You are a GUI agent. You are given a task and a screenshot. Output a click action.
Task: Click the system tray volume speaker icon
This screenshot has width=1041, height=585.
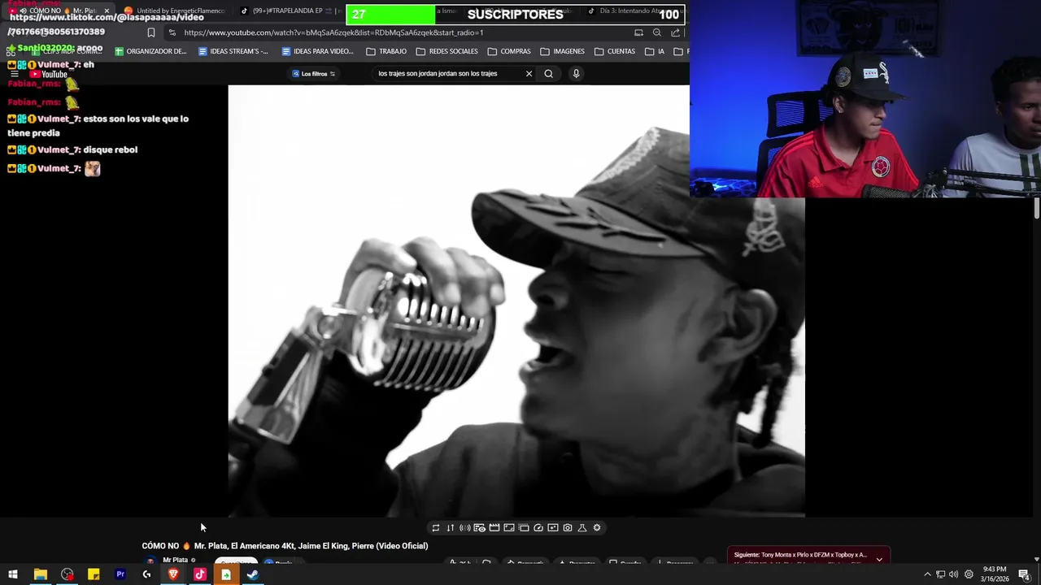click(x=953, y=574)
